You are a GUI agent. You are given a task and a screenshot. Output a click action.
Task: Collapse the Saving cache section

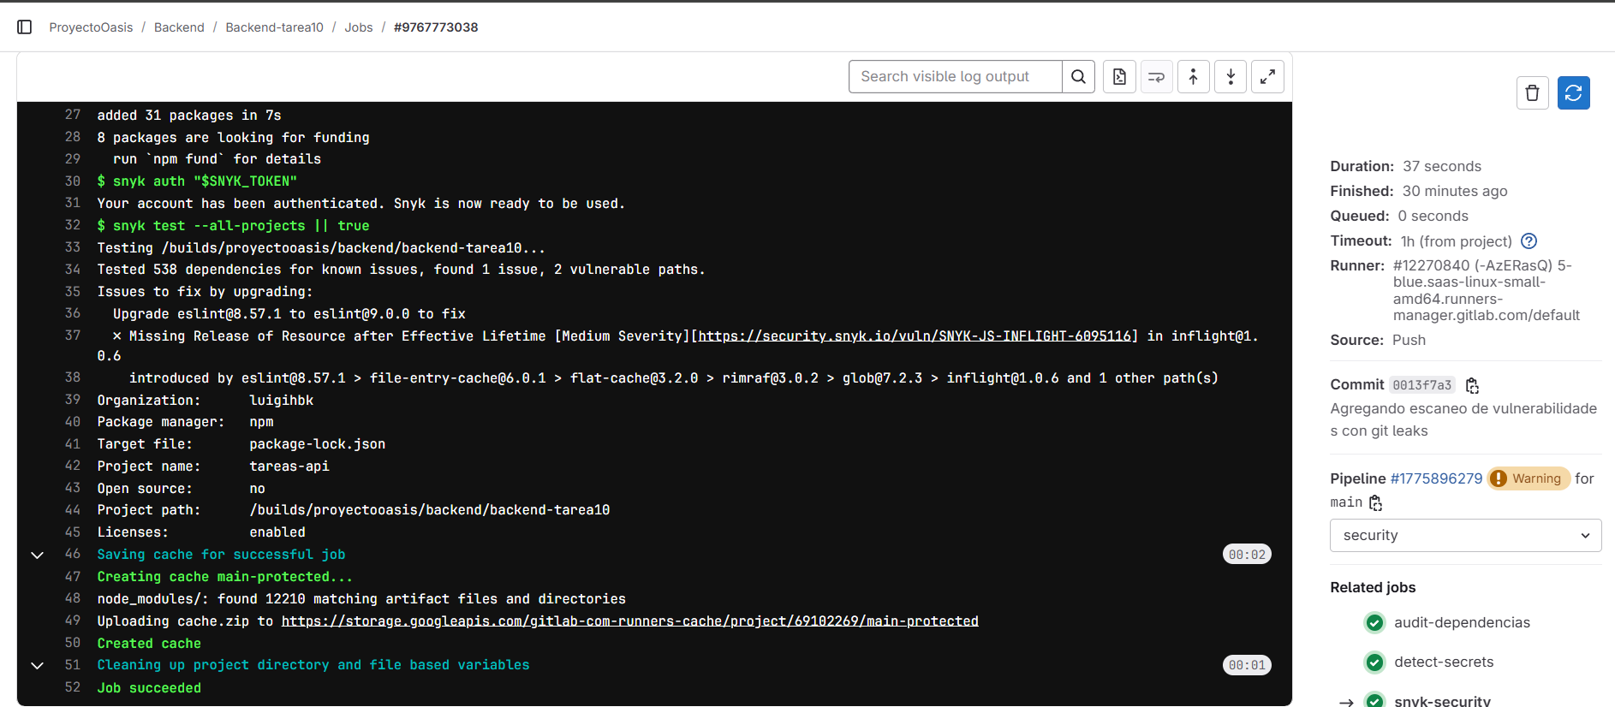(x=37, y=555)
